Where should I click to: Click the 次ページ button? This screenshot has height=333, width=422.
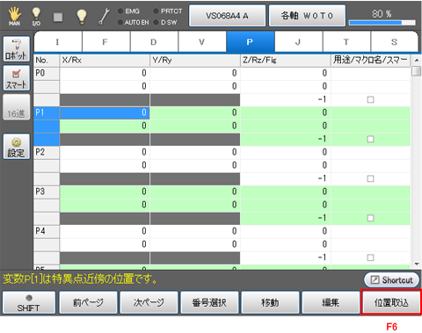(149, 302)
